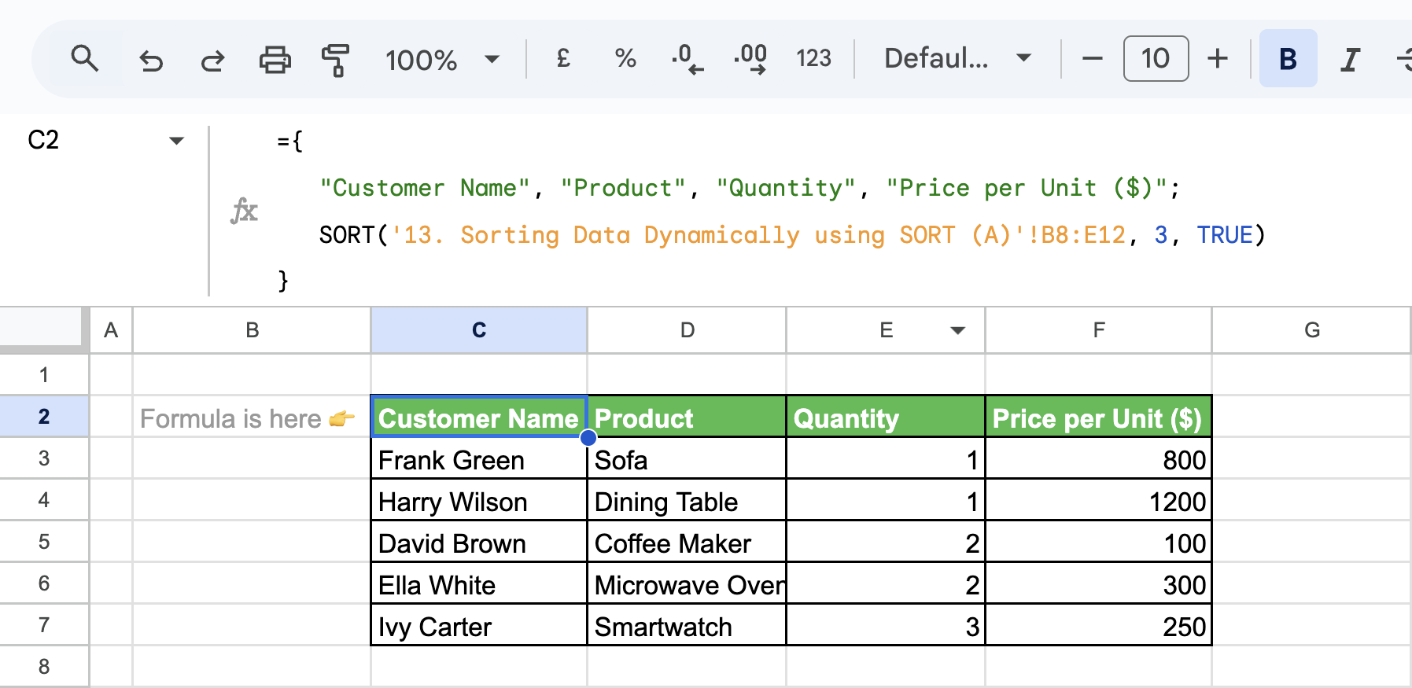Open the Default font dropdown

[x=957, y=58]
